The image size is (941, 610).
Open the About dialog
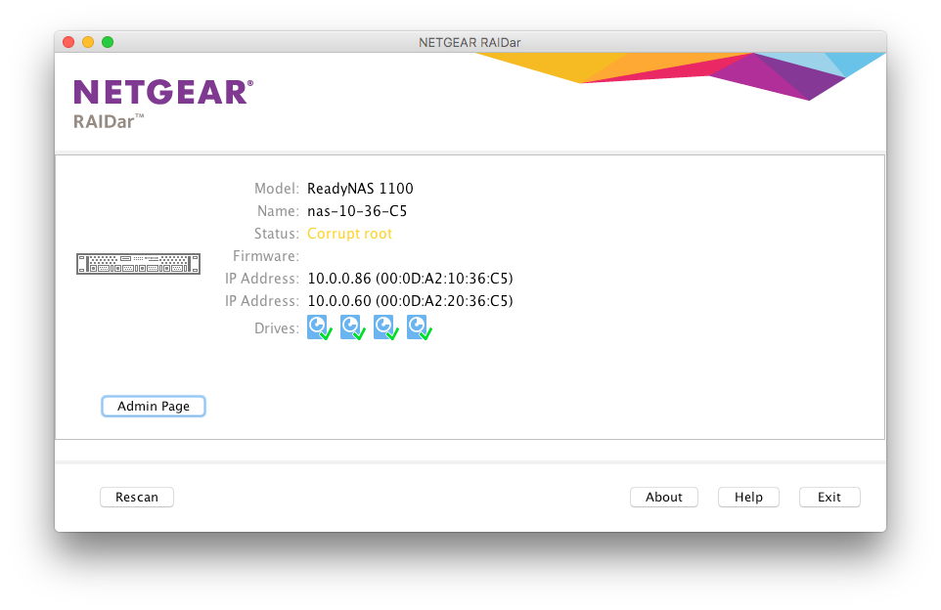[x=663, y=497]
